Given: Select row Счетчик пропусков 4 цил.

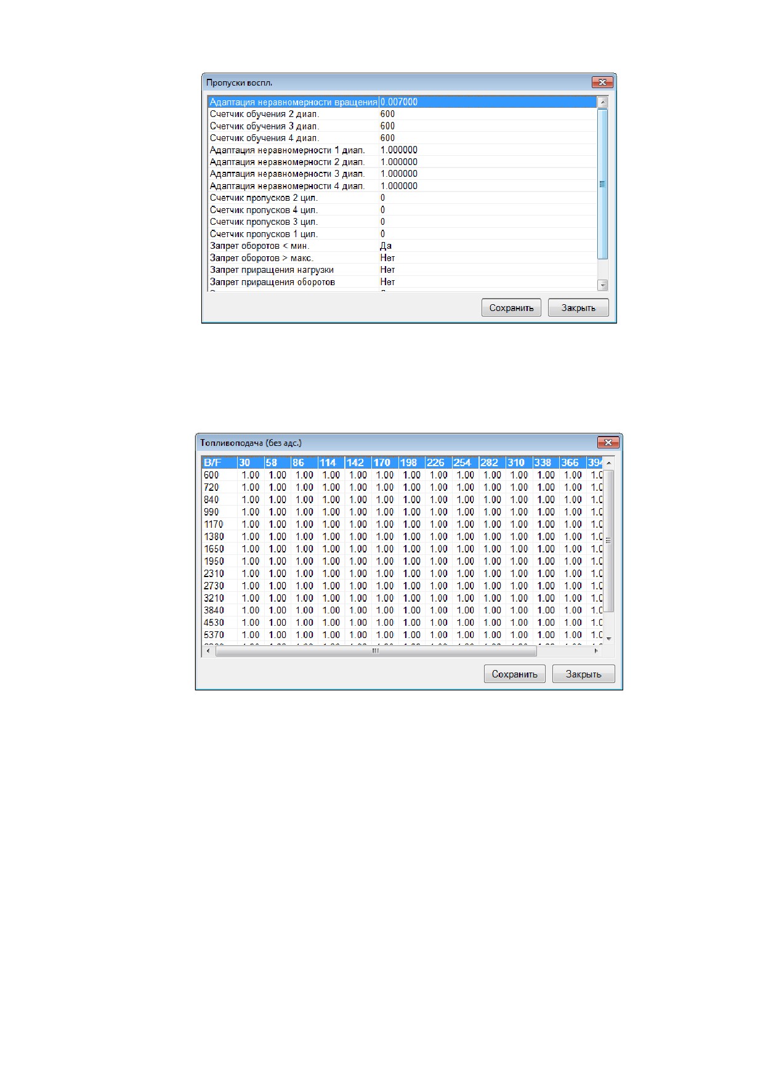Looking at the screenshot, I should 402,210.
